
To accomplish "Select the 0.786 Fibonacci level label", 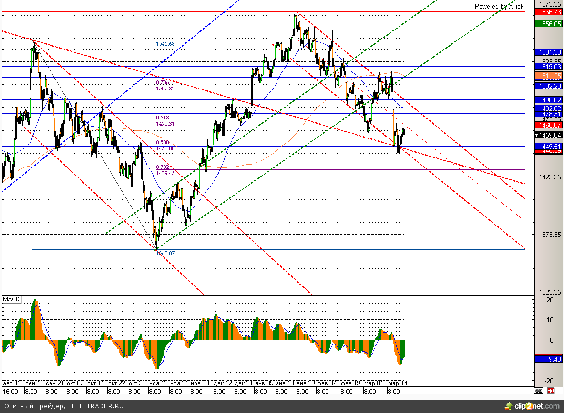I will click(x=162, y=83).
